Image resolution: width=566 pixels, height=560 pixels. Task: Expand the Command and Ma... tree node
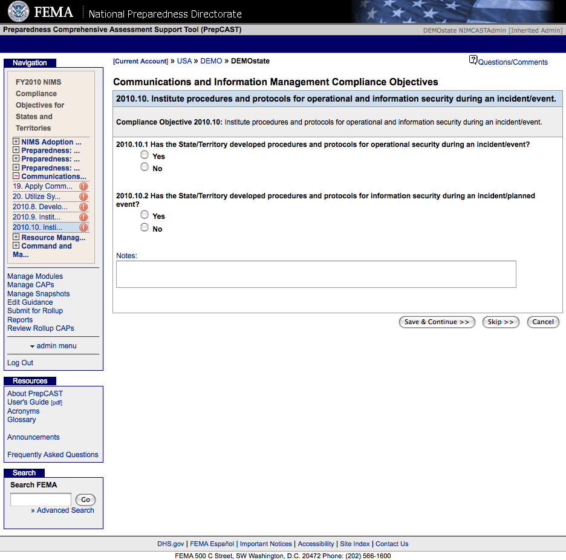tap(16, 246)
